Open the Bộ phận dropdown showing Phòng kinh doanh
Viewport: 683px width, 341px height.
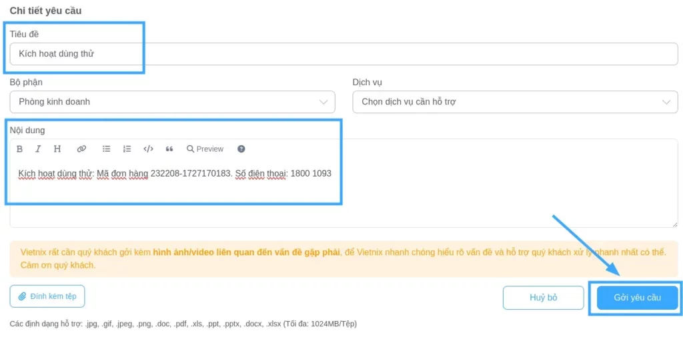click(172, 102)
